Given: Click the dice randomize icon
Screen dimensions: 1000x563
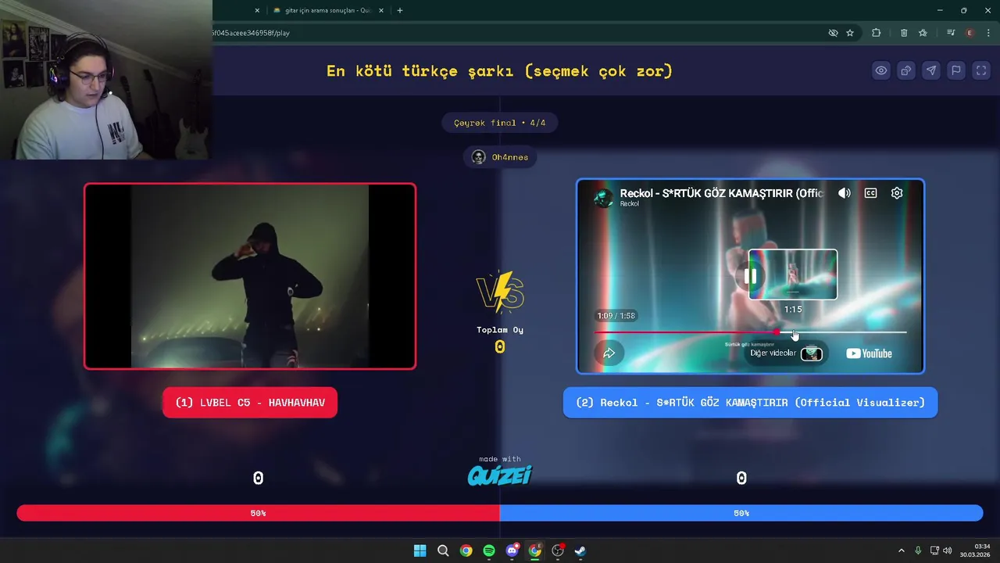Looking at the screenshot, I should 906,70.
